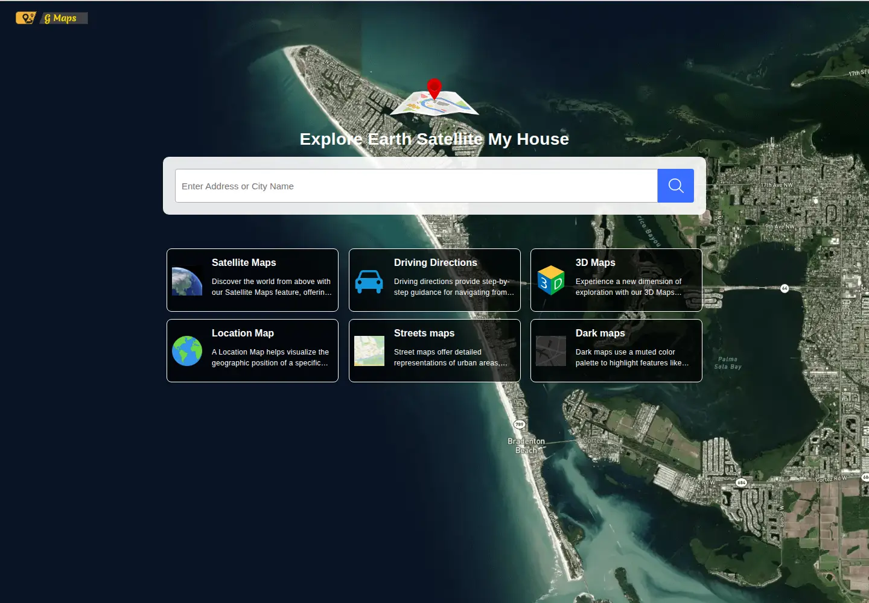Click the Streets maps thumbnail

coord(369,351)
